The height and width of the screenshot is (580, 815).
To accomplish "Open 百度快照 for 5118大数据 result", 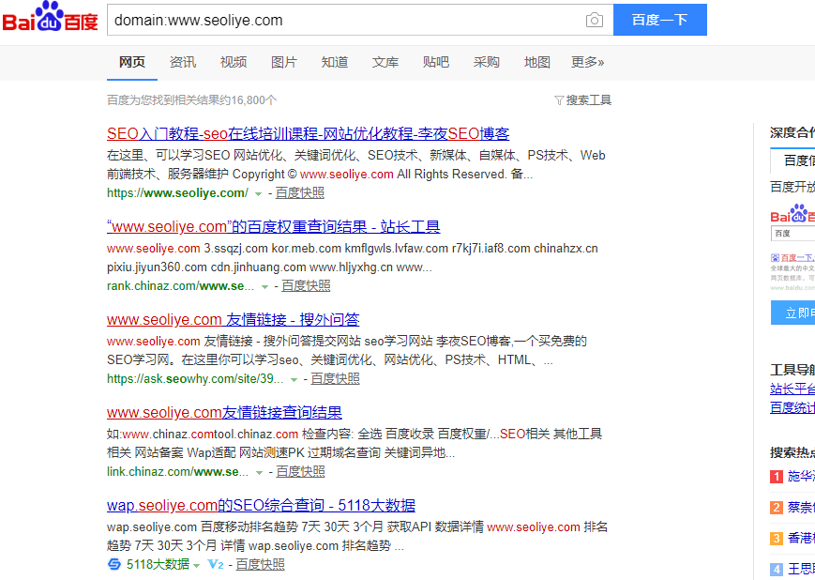I will [261, 564].
